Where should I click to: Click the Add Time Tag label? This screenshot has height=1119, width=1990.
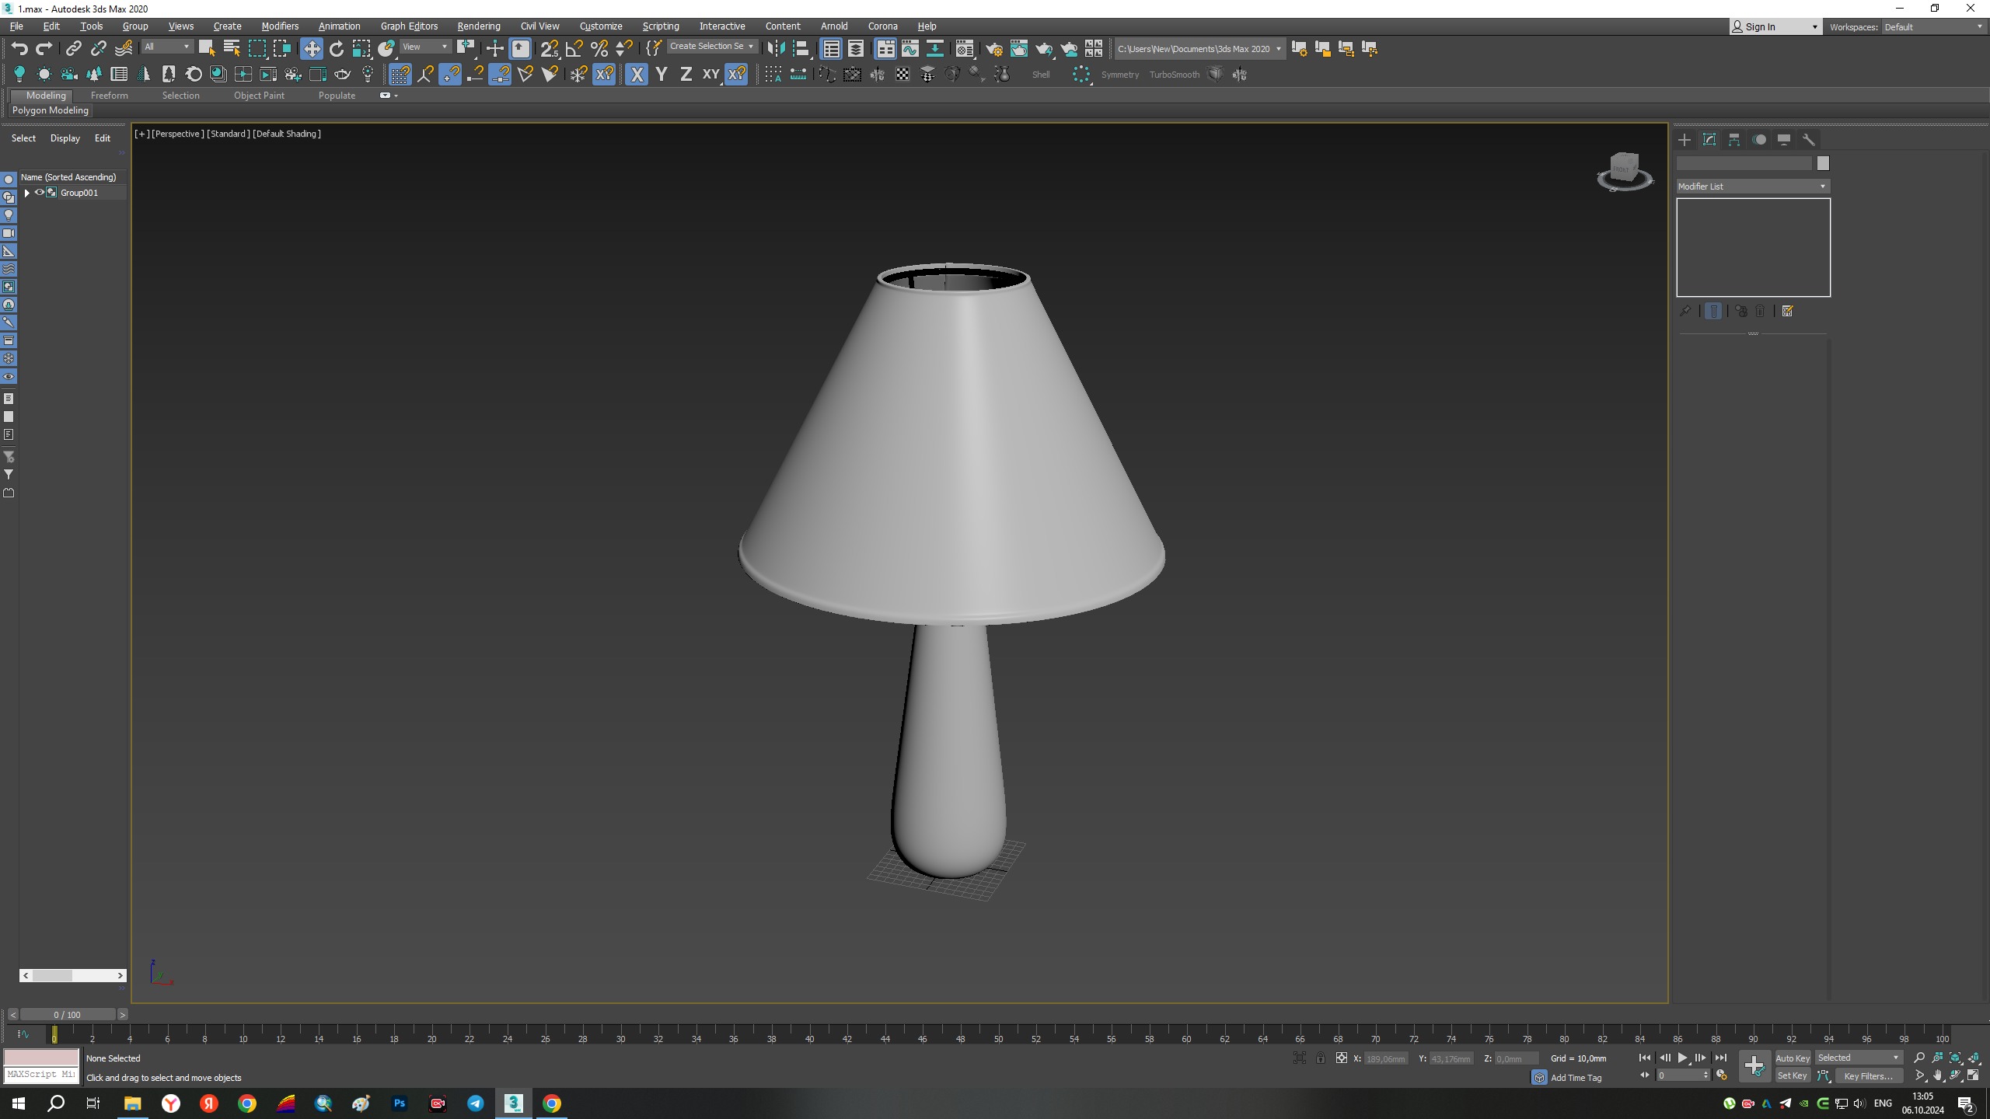tap(1576, 1078)
